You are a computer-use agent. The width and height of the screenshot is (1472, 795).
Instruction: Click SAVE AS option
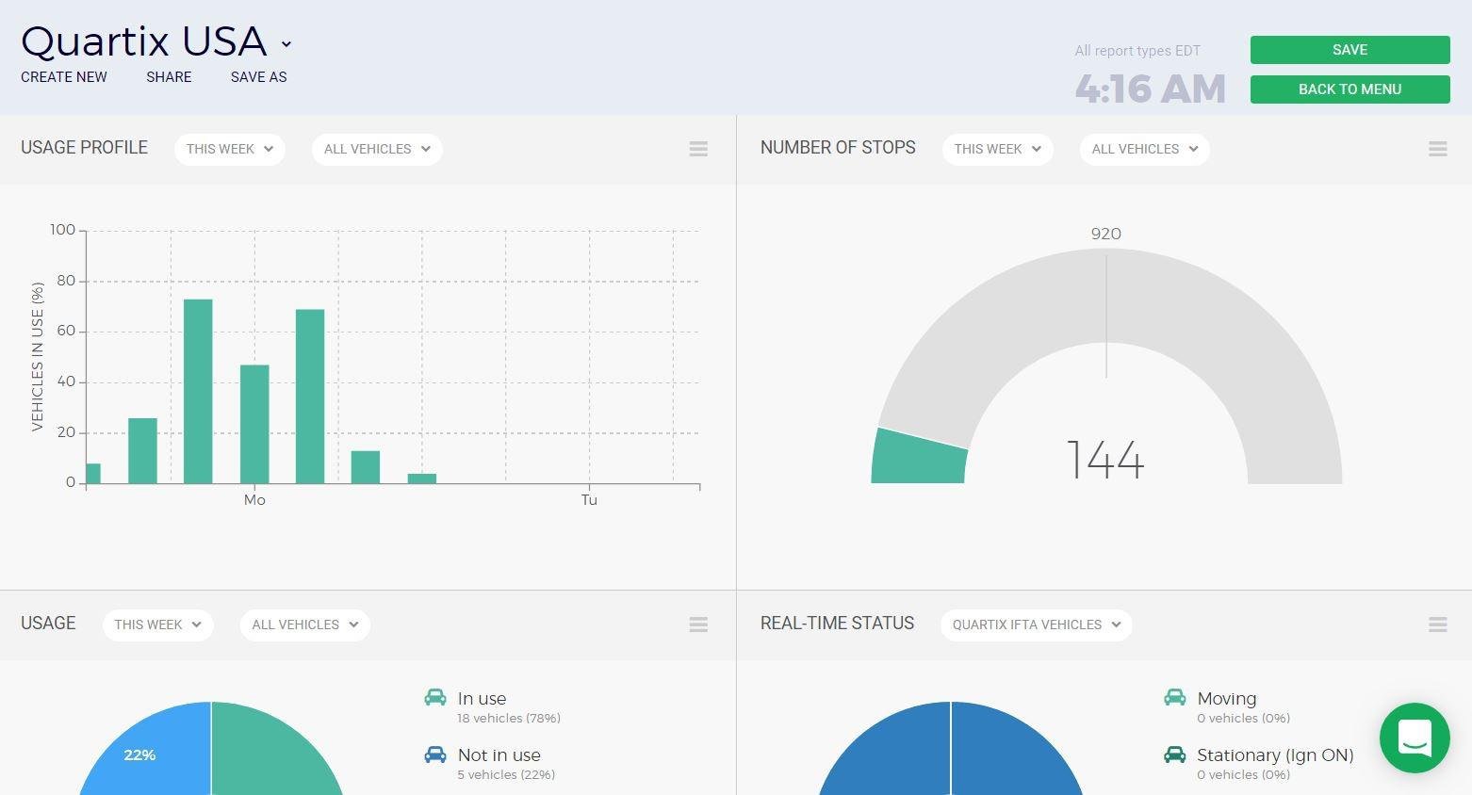(259, 77)
